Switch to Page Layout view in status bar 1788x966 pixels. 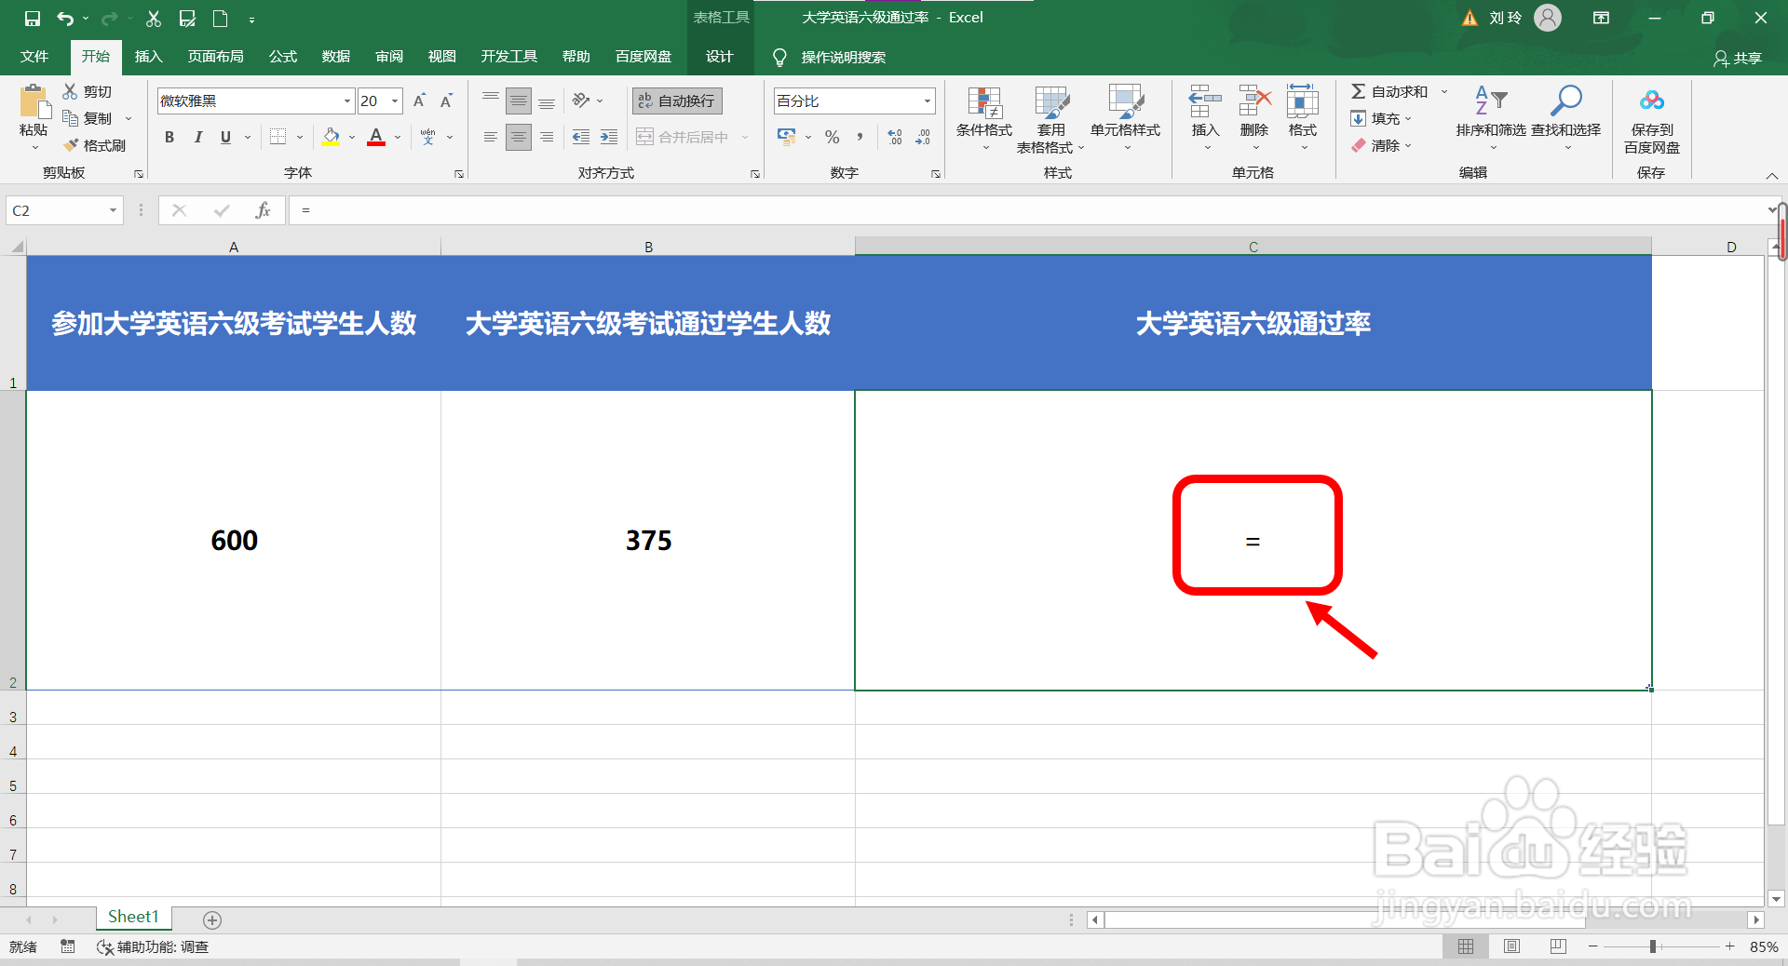tap(1511, 946)
